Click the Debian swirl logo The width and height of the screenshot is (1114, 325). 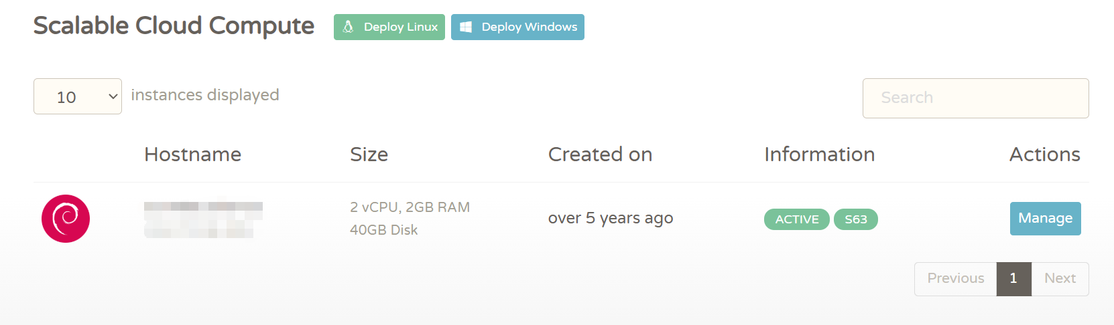coord(66,219)
